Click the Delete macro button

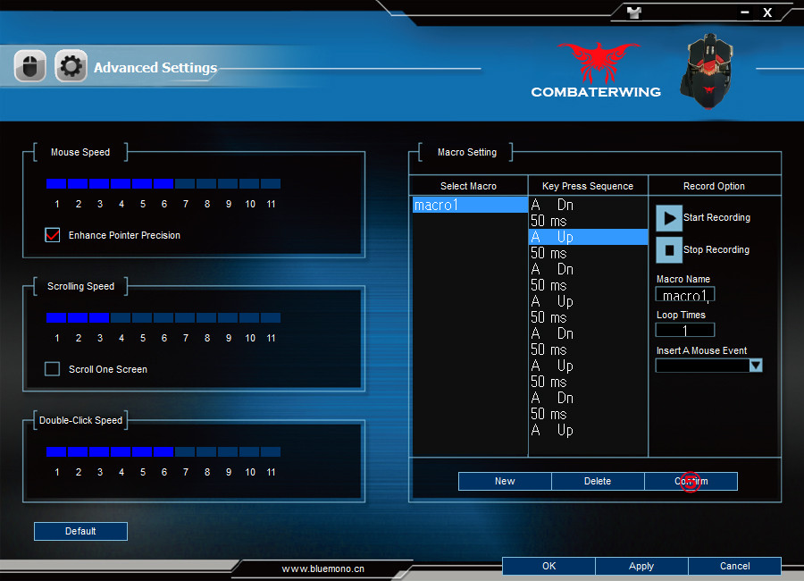point(598,482)
